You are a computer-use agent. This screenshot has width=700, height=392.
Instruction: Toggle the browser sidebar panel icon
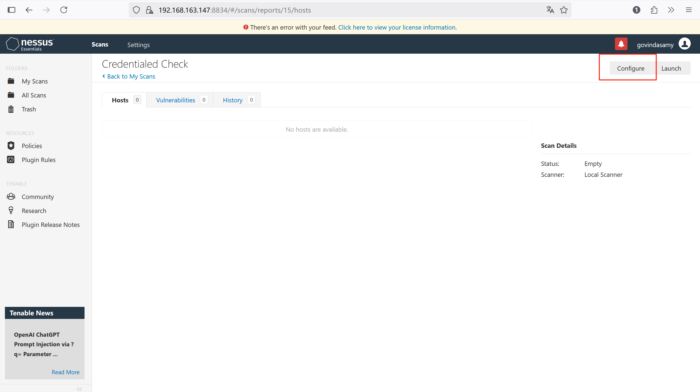(11, 10)
